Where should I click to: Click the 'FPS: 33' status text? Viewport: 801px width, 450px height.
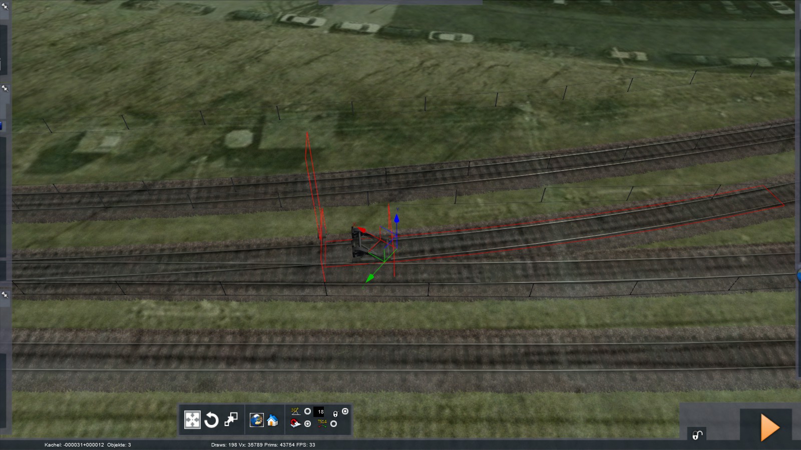pos(306,444)
